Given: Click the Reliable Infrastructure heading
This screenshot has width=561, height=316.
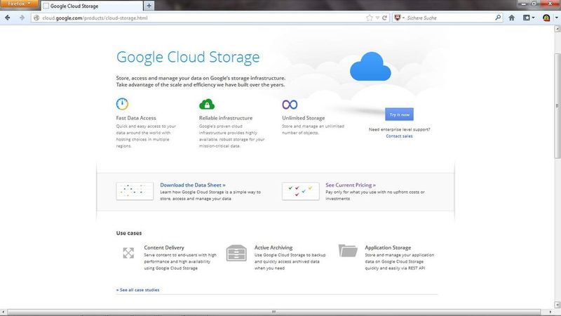Looking at the screenshot, I should (x=226, y=118).
